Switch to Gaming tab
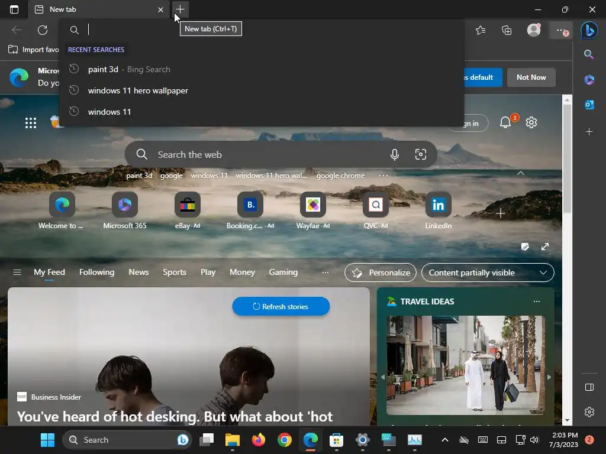The height and width of the screenshot is (454, 606). pos(283,272)
